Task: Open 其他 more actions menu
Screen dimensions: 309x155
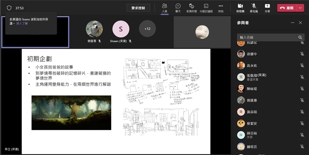Action: (221, 8)
